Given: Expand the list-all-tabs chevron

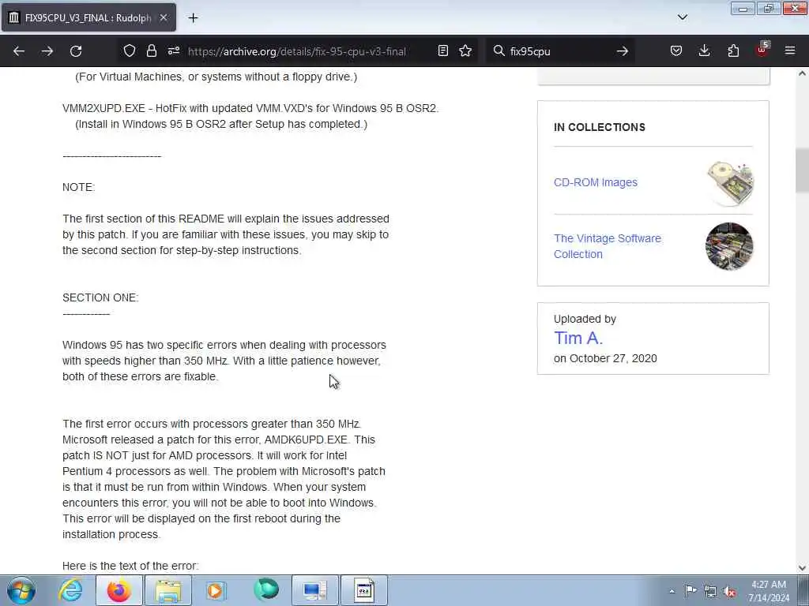Looking at the screenshot, I should (682, 17).
